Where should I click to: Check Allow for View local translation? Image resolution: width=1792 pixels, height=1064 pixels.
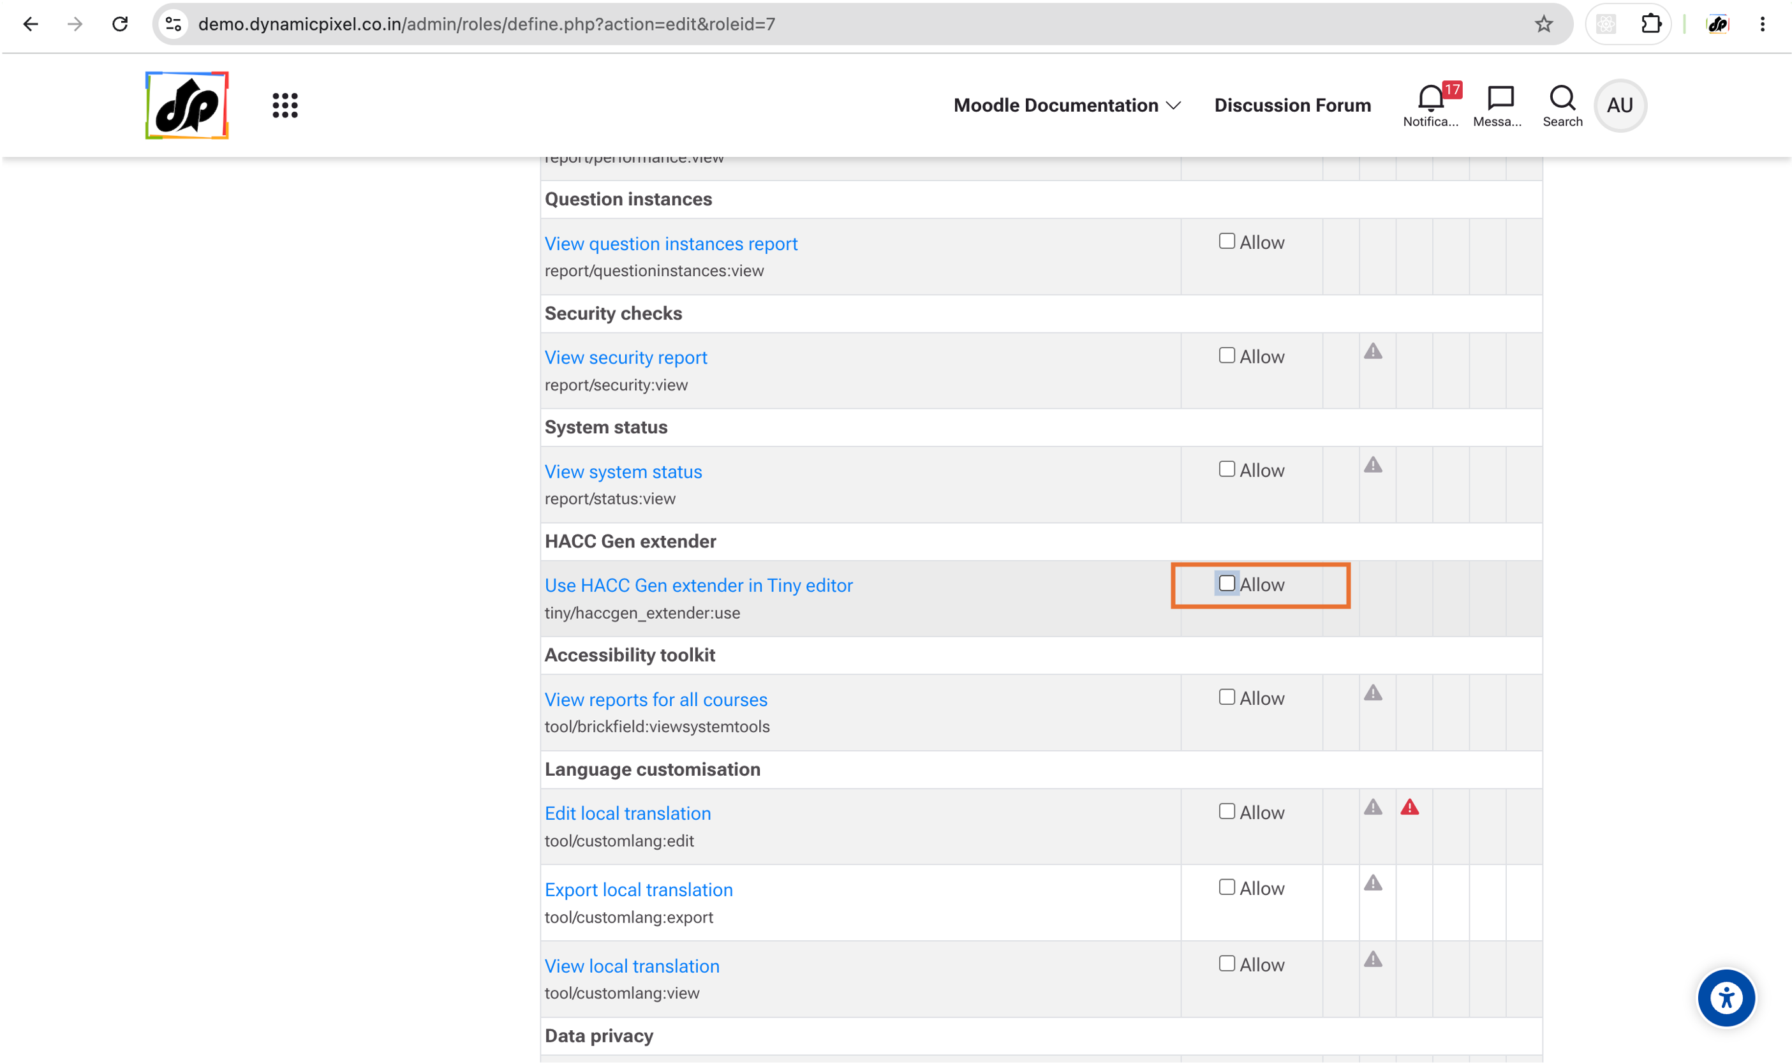pyautogui.click(x=1226, y=964)
